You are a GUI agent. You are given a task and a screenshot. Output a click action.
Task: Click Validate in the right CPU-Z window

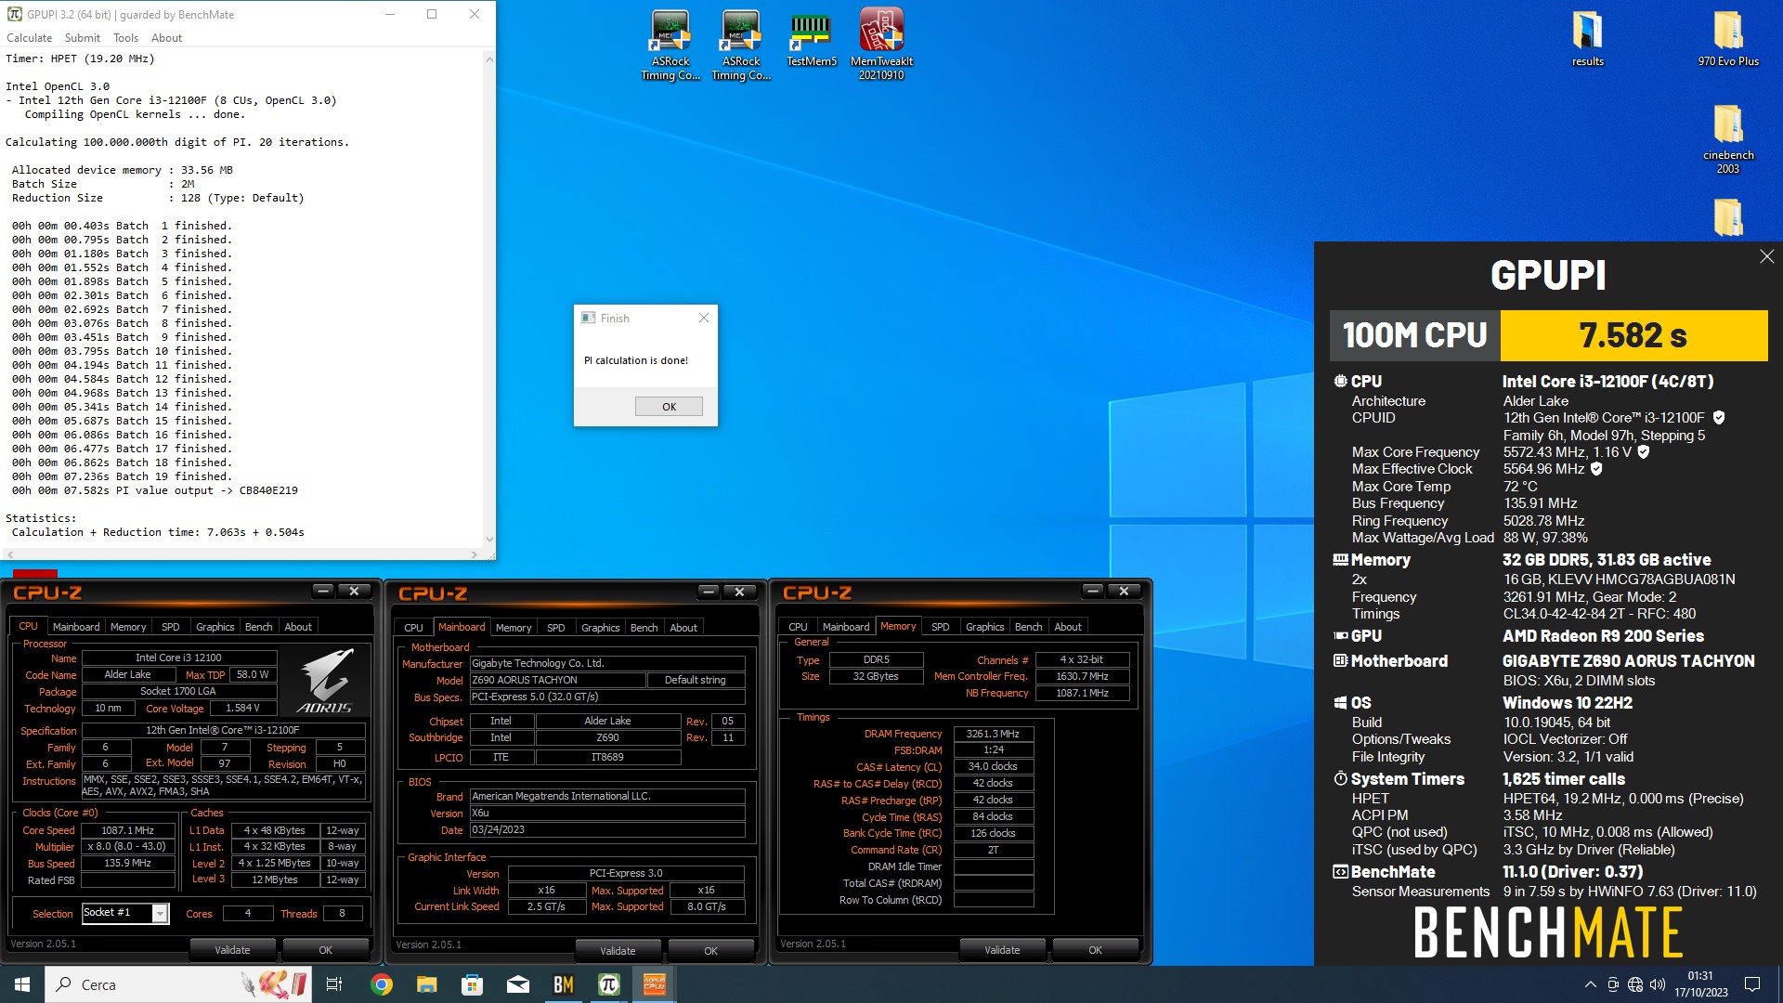click(1002, 950)
